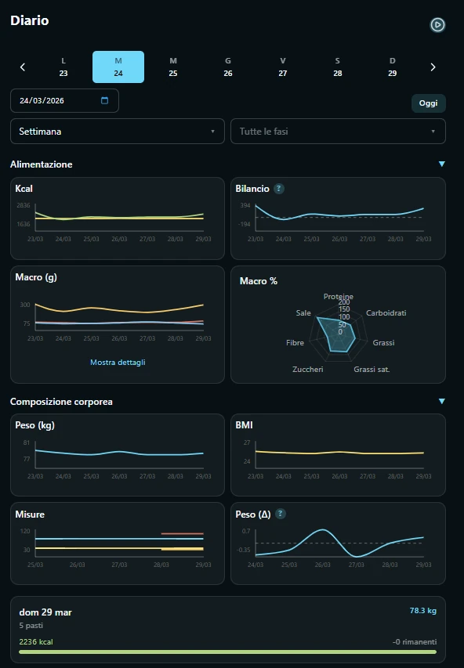Collapse the Alimentazione section arrow
This screenshot has width=464, height=668.
[442, 164]
